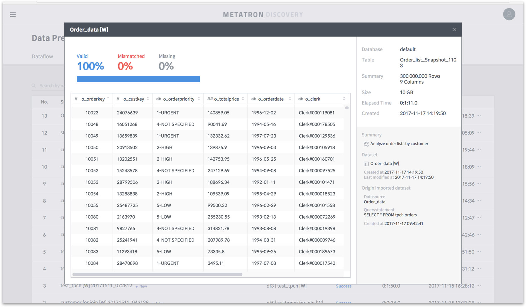Image resolution: width=526 pixels, height=307 pixels.
Task: Open the Order_data [W] dataset link
Action: (385, 164)
